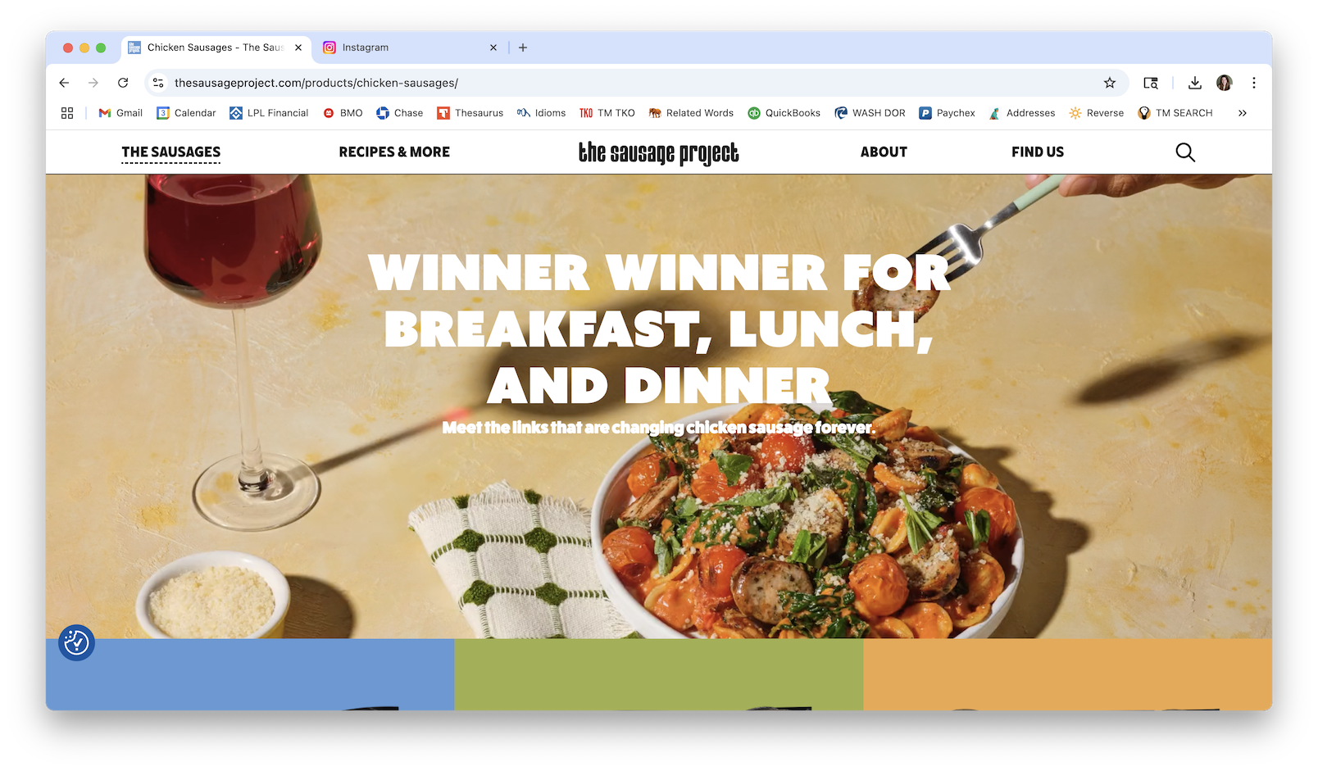Image resolution: width=1318 pixels, height=771 pixels.
Task: Click the user profile avatar
Action: (x=1225, y=83)
